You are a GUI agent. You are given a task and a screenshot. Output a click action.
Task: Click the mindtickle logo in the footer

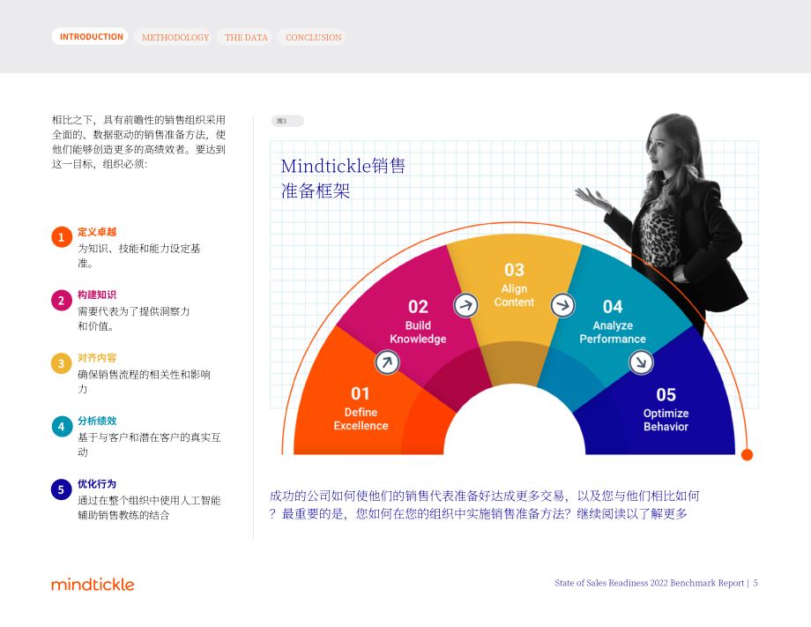[x=93, y=584]
